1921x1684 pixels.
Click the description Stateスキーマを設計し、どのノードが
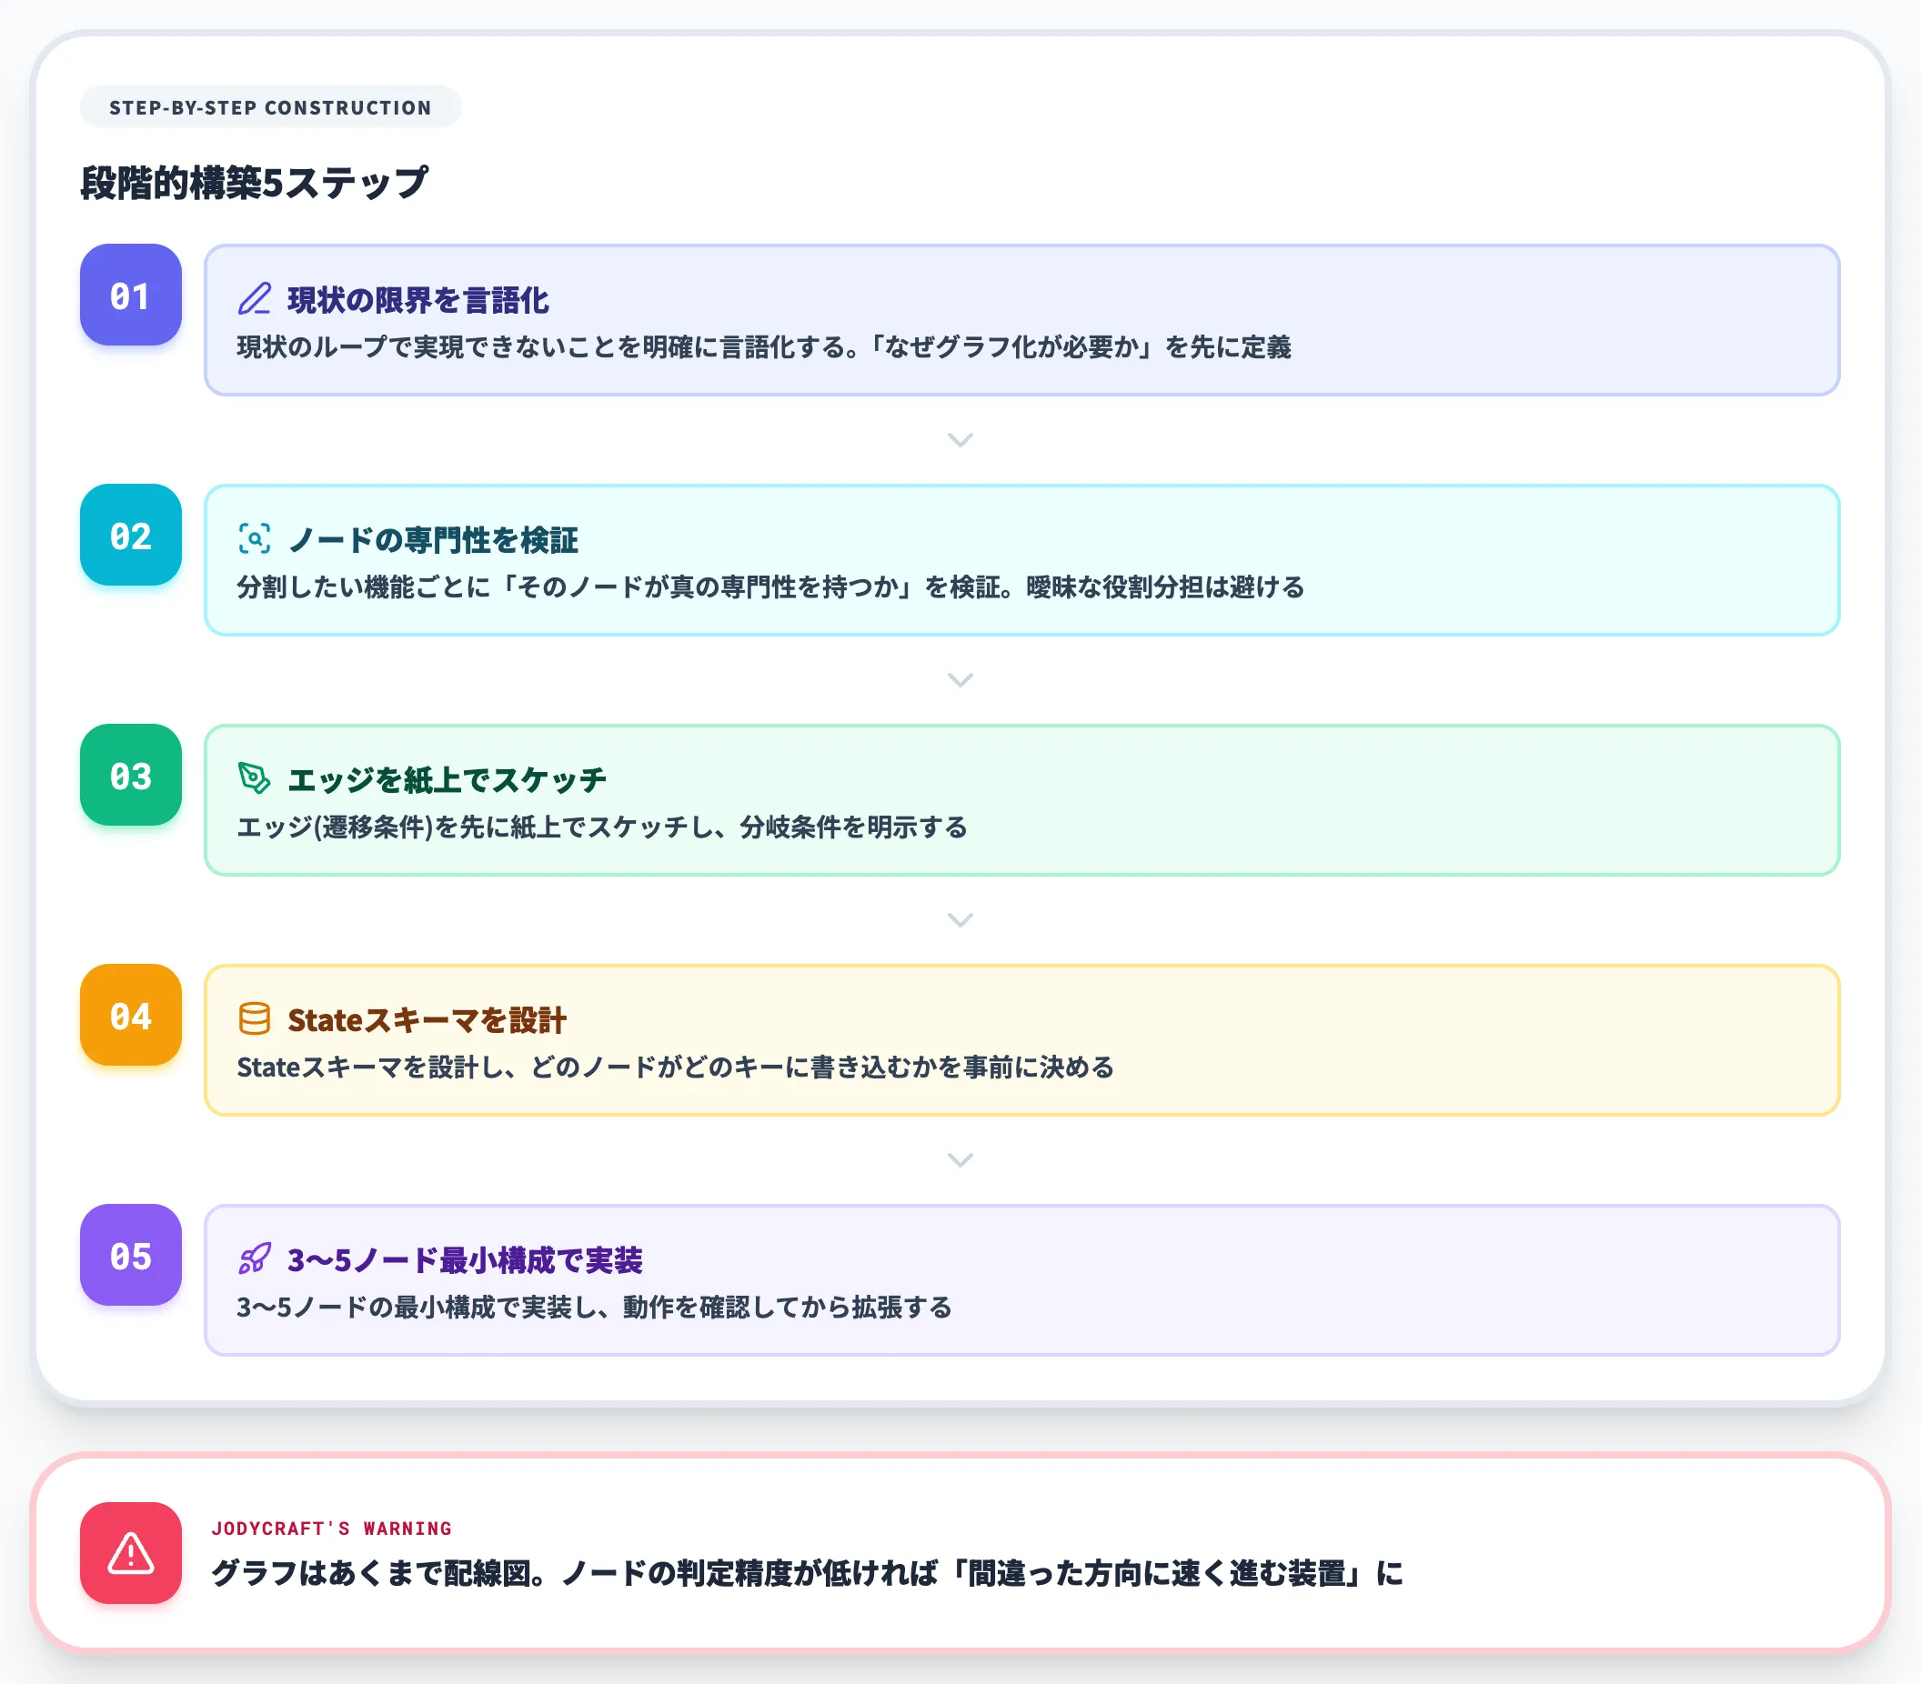tap(675, 1068)
